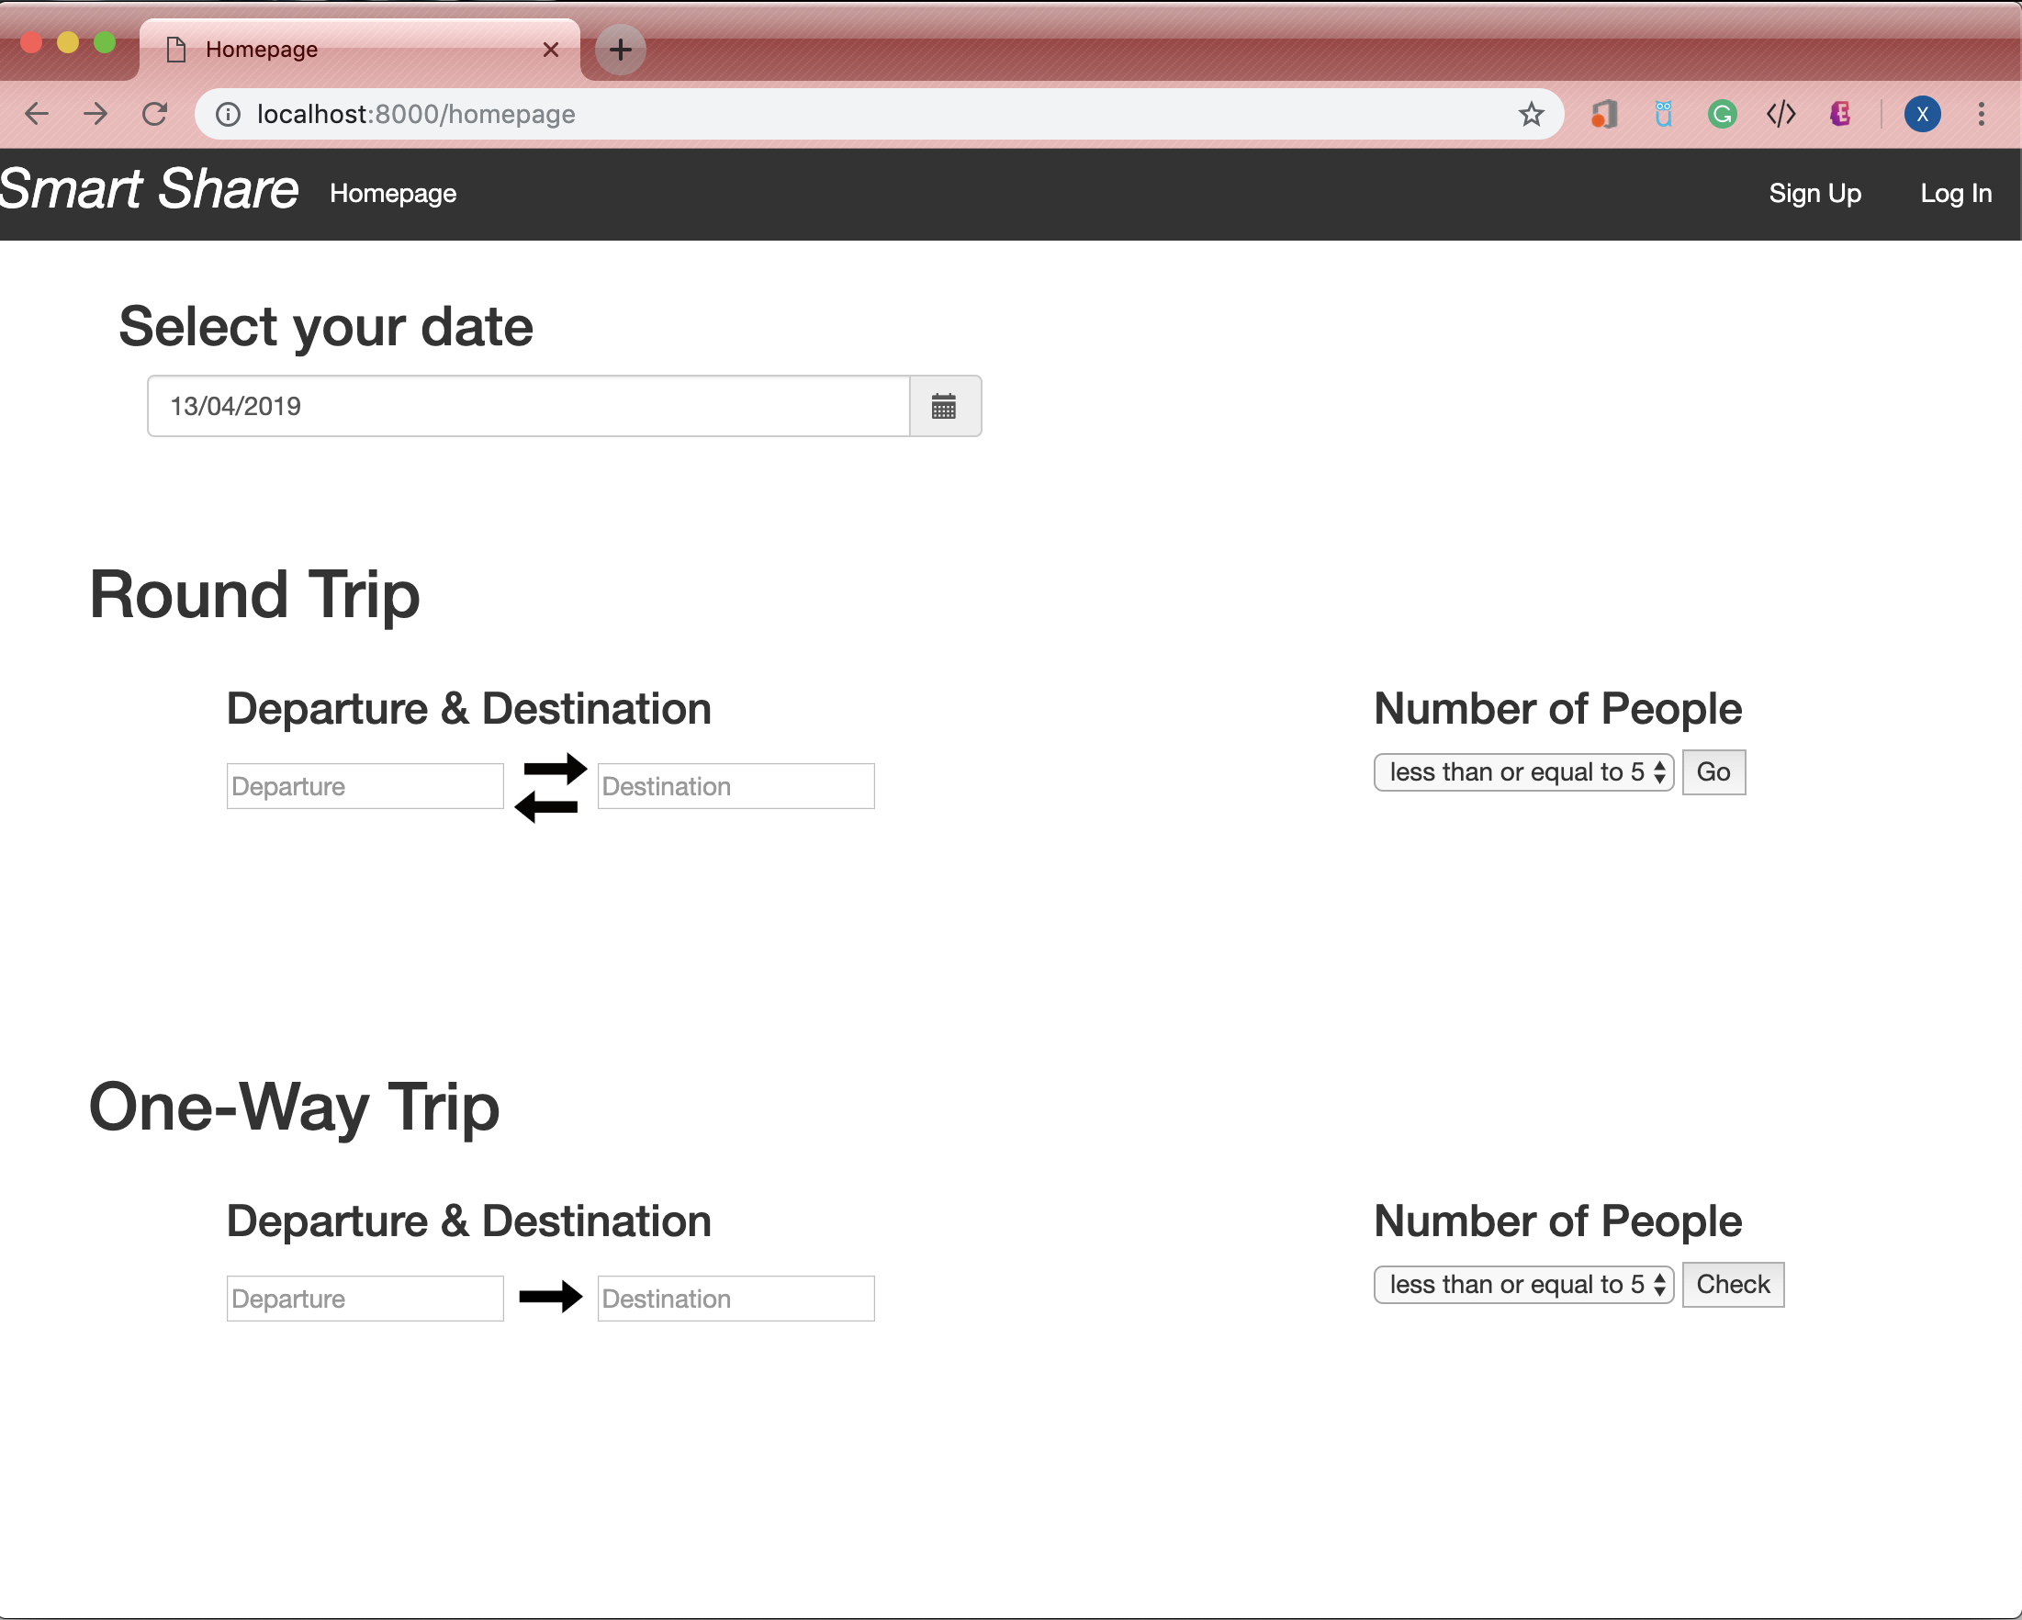Click the Homepage navbar link
Image resolution: width=2022 pixels, height=1620 pixels.
tap(393, 193)
